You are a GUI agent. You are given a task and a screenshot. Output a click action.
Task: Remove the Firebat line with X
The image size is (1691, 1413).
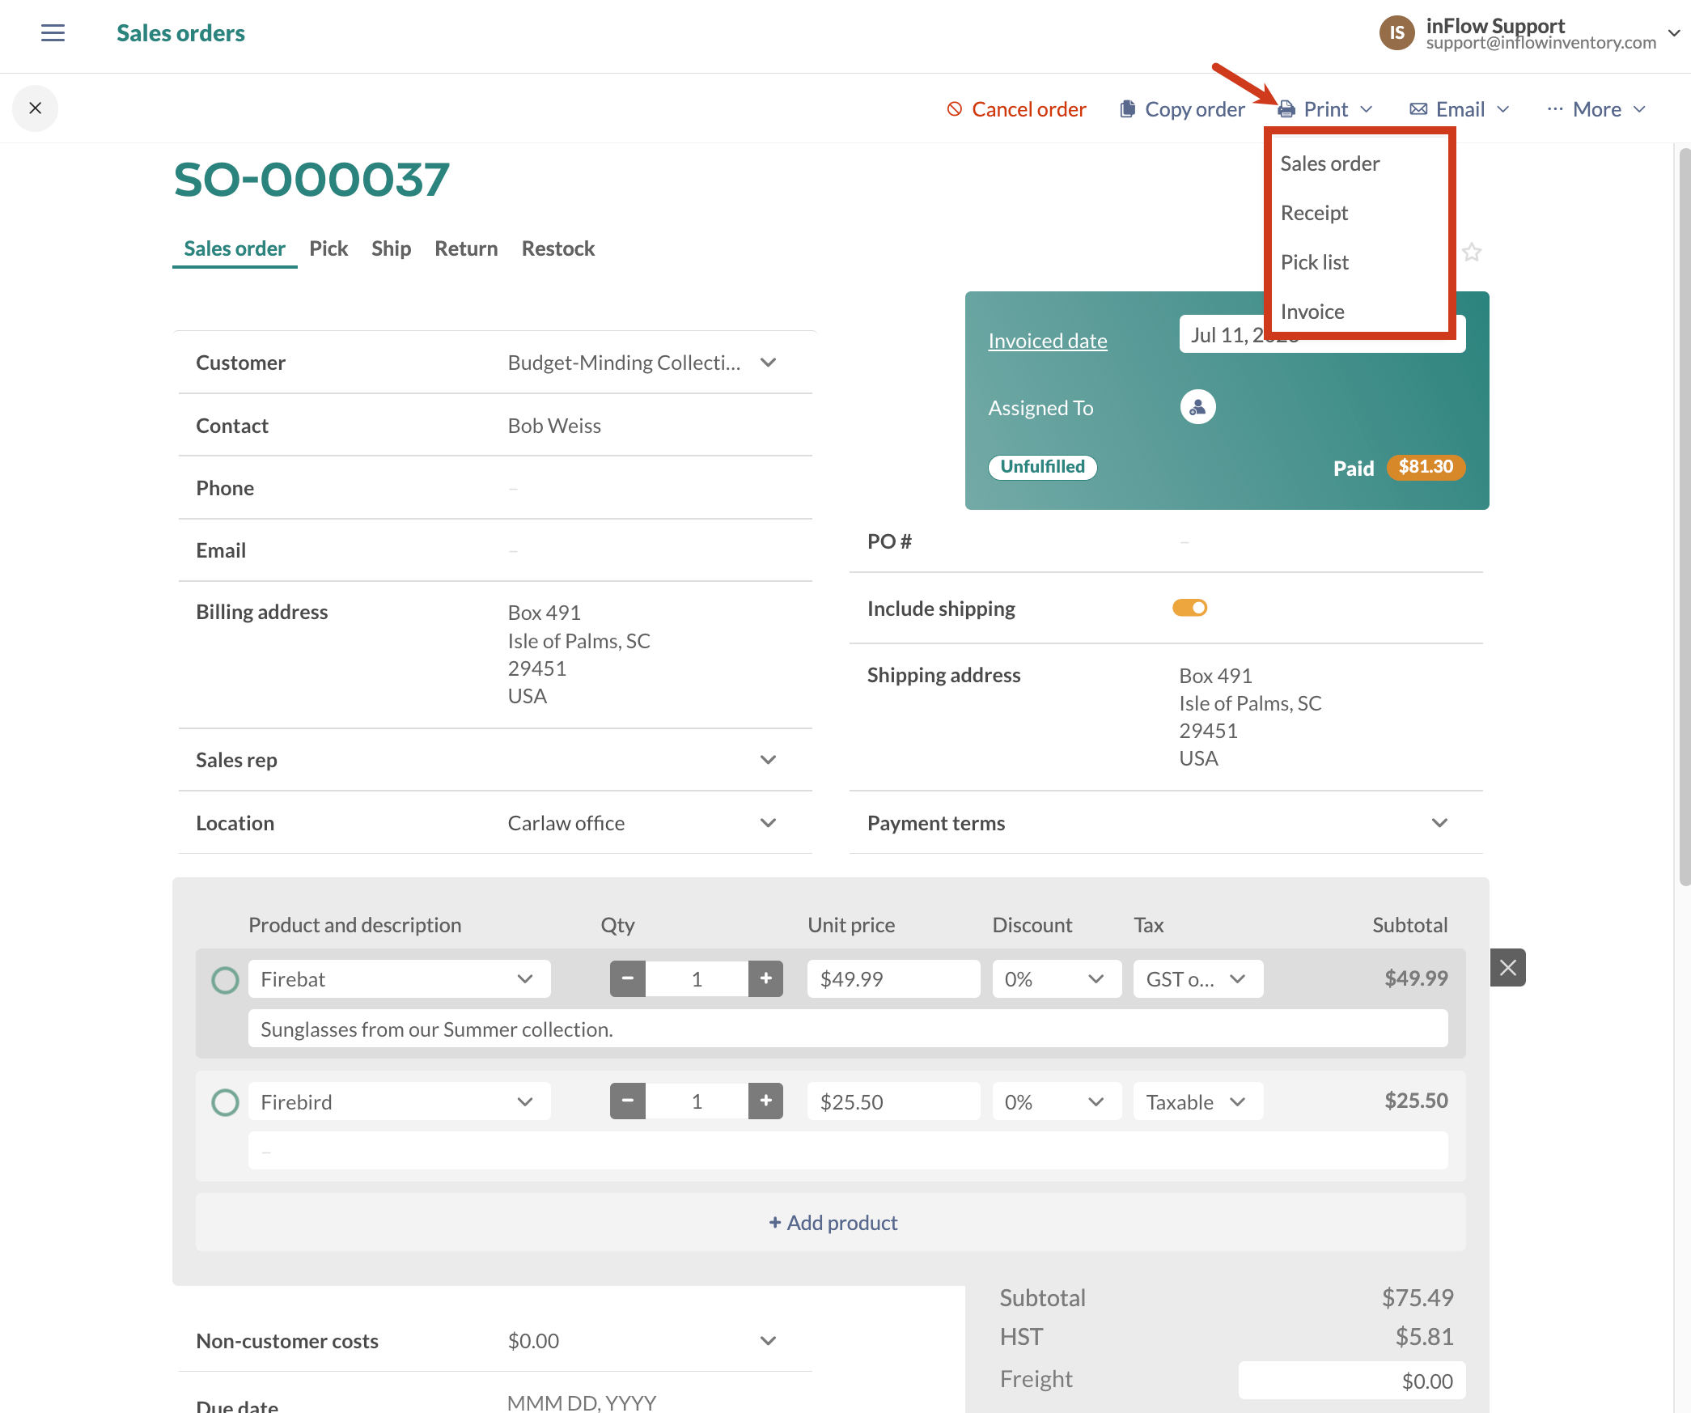click(x=1508, y=968)
